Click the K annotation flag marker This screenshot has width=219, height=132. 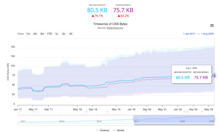(34, 112)
